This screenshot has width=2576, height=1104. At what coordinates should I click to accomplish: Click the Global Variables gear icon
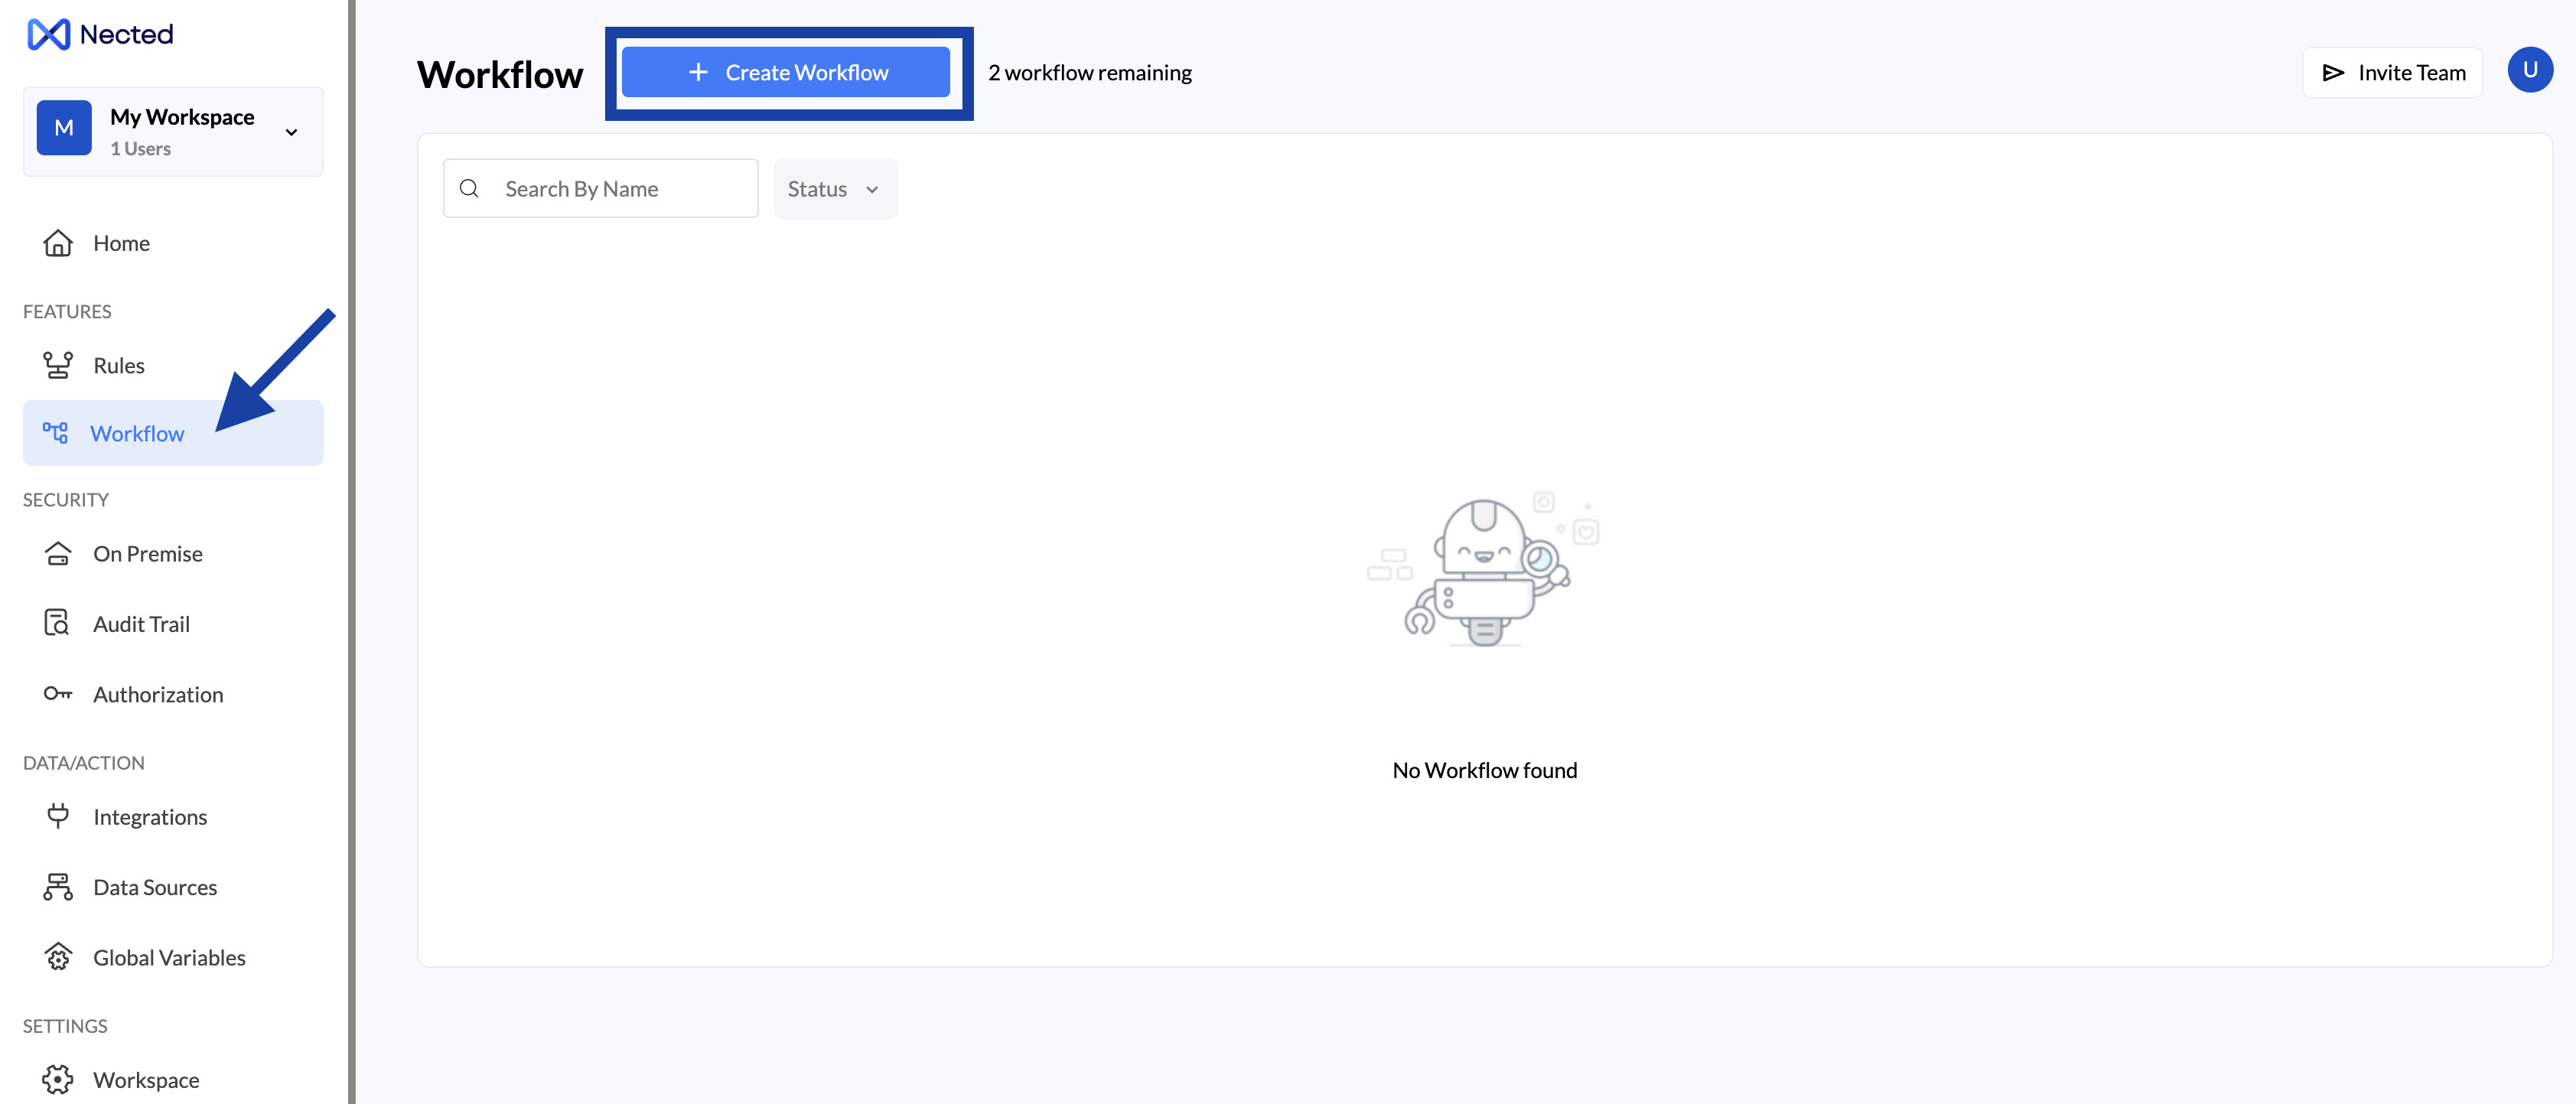58,957
